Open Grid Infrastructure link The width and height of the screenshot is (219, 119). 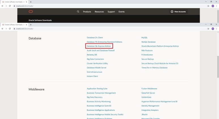(94, 72)
